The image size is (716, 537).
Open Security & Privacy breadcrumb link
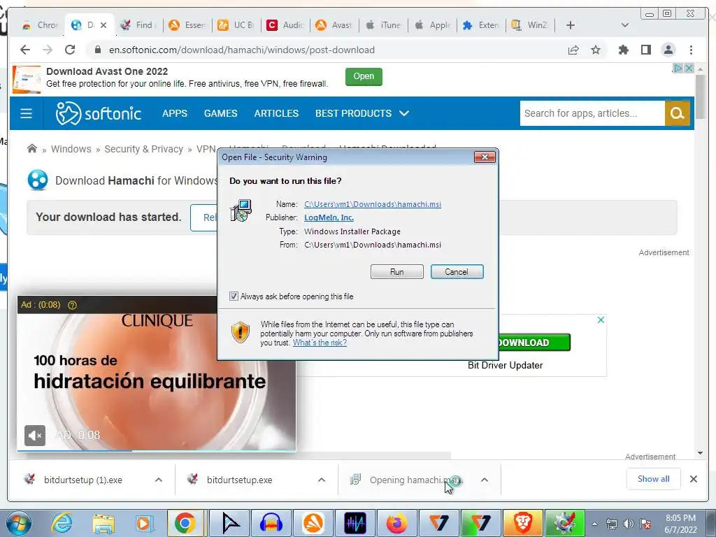(x=143, y=149)
